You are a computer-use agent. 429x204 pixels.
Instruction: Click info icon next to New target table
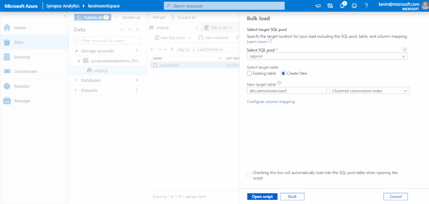(279, 83)
